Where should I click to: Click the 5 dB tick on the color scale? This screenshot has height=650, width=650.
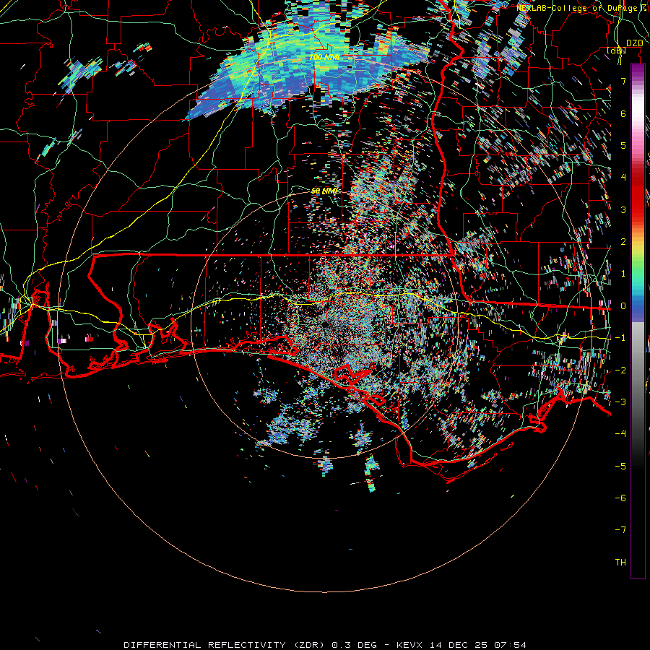(x=623, y=145)
